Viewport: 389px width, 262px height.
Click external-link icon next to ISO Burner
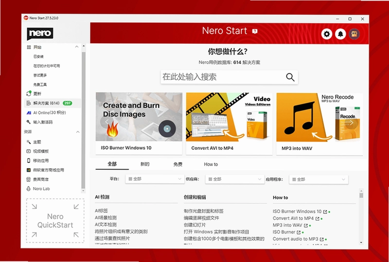[299, 232]
